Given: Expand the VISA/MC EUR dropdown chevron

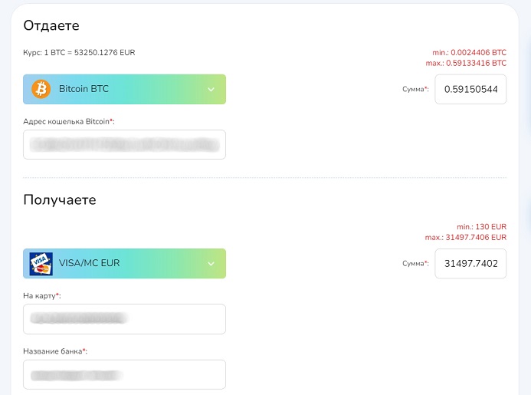Looking at the screenshot, I should click(211, 264).
